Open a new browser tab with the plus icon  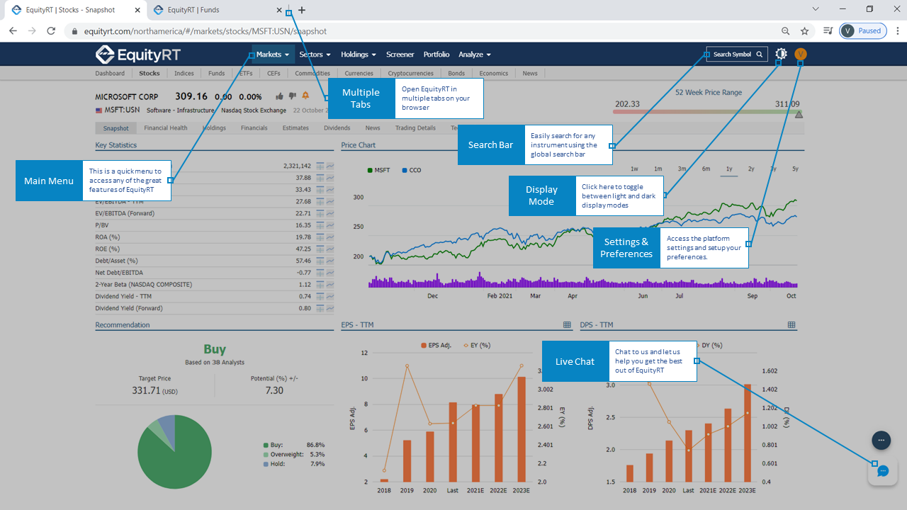tap(302, 11)
